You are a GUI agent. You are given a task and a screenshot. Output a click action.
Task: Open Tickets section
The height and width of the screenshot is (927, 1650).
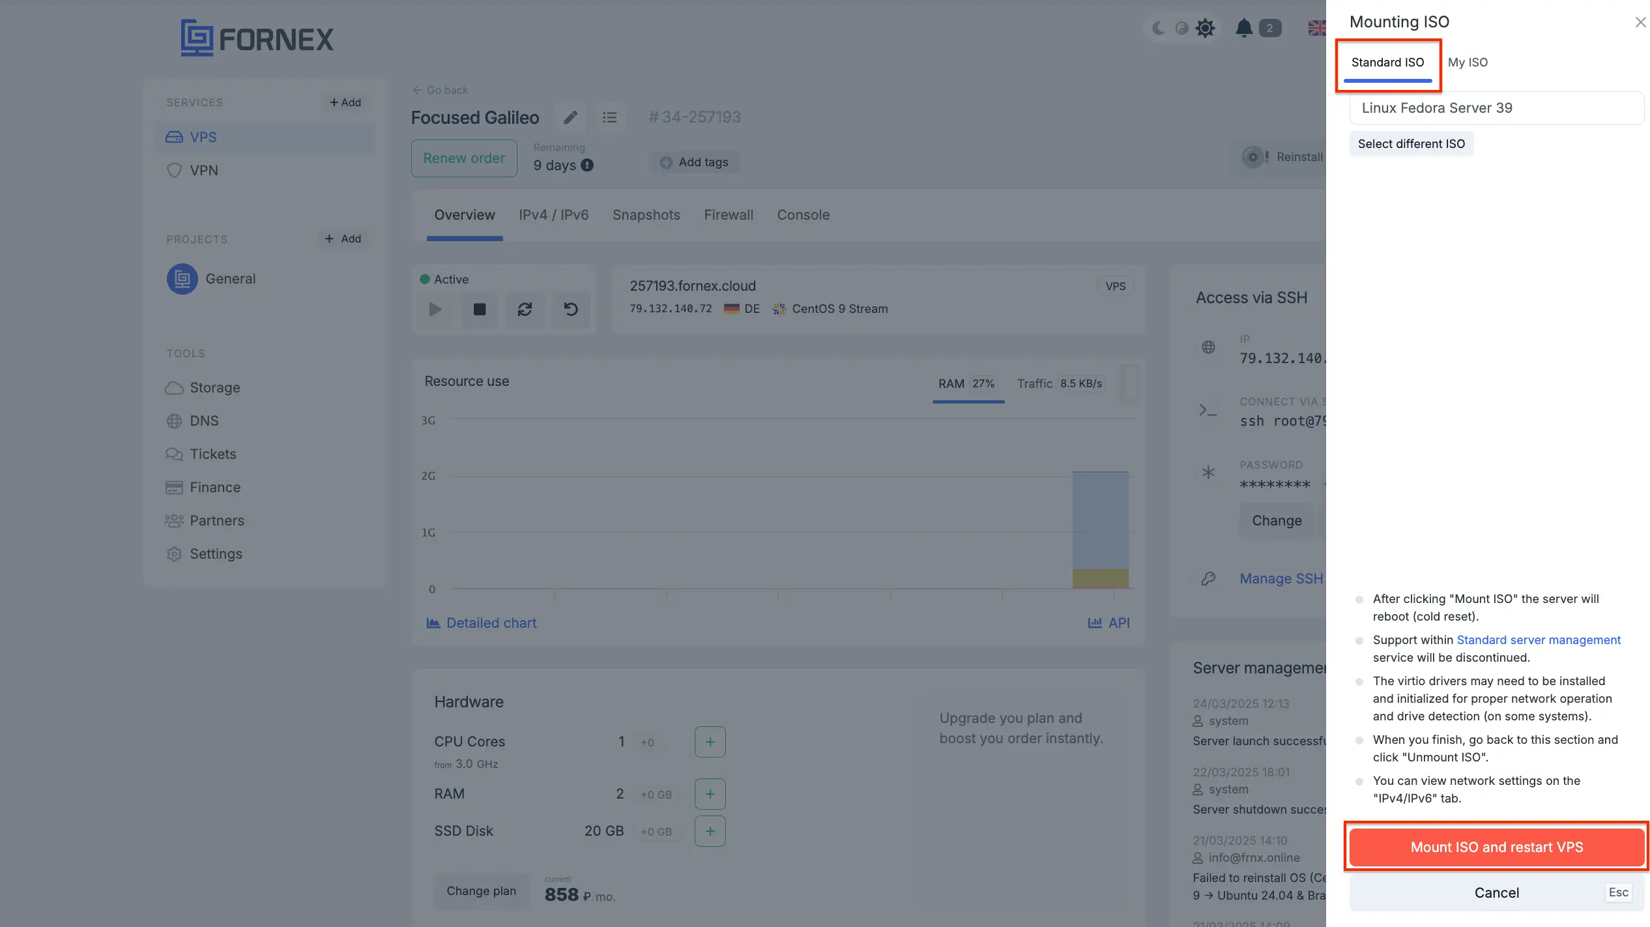[201, 454]
